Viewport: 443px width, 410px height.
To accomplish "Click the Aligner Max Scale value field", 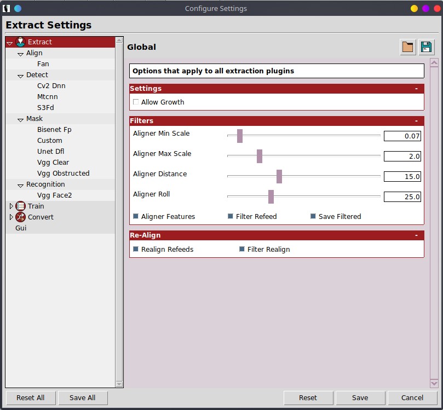I will pos(402,156).
